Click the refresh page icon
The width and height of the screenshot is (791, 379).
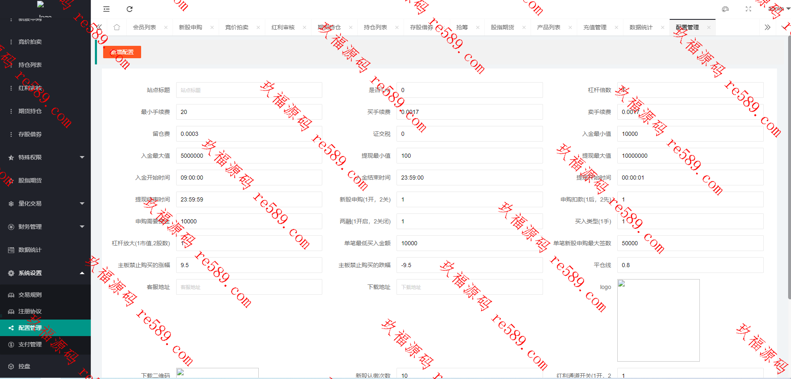(130, 9)
